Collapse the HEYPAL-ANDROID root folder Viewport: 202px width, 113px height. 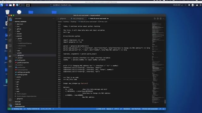(x=21, y=22)
